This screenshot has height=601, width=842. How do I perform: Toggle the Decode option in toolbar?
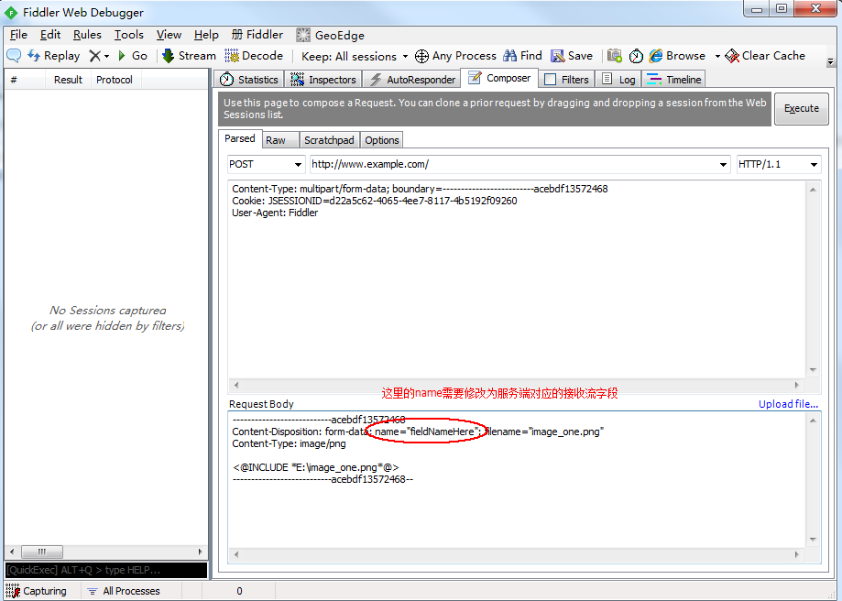point(254,56)
